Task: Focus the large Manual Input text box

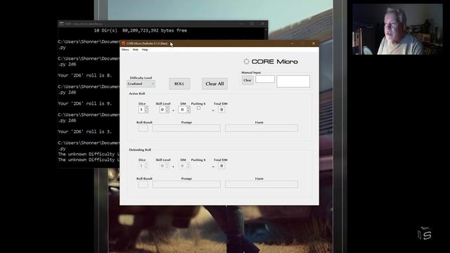Action: tap(293, 82)
